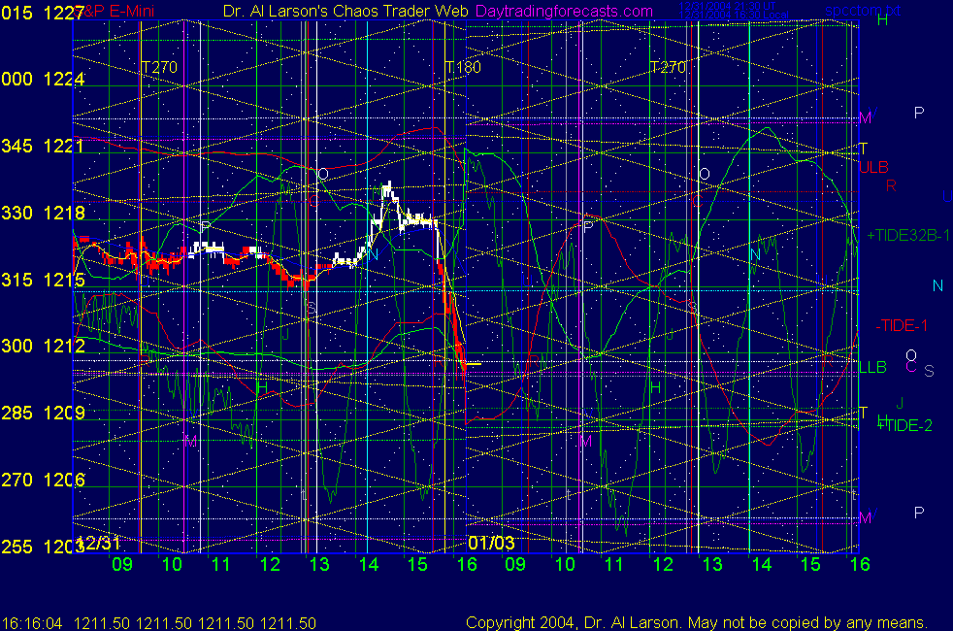Image resolution: width=953 pixels, height=631 pixels.
Task: Select the 'Dr. Al Larson's Chaos Trader Web' title
Action: point(345,11)
